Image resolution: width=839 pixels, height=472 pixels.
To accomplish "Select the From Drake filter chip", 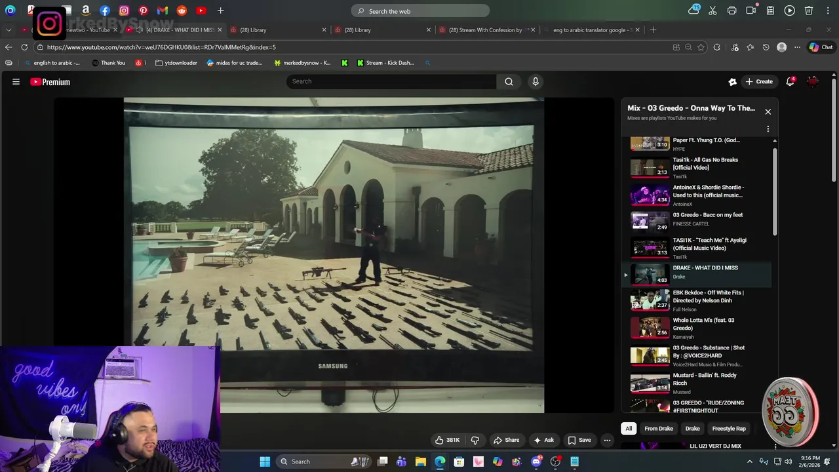I will pos(659,429).
